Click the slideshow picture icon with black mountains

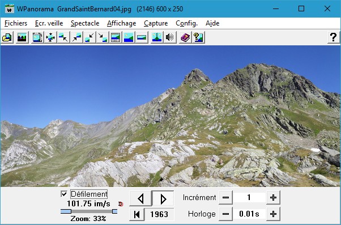coord(22,37)
